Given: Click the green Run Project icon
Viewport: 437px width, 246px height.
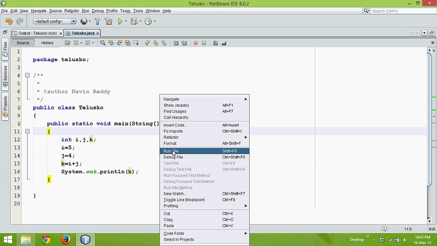Looking at the screenshot, I should pyautogui.click(x=120, y=21).
